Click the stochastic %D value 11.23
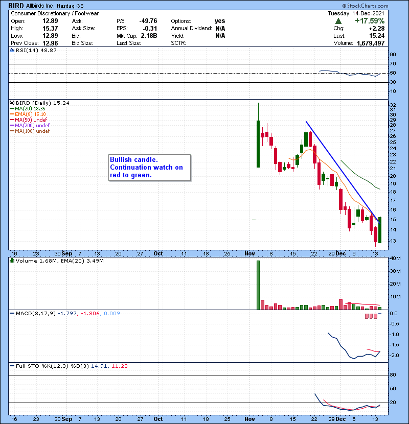409x424 pixels. tap(119, 366)
